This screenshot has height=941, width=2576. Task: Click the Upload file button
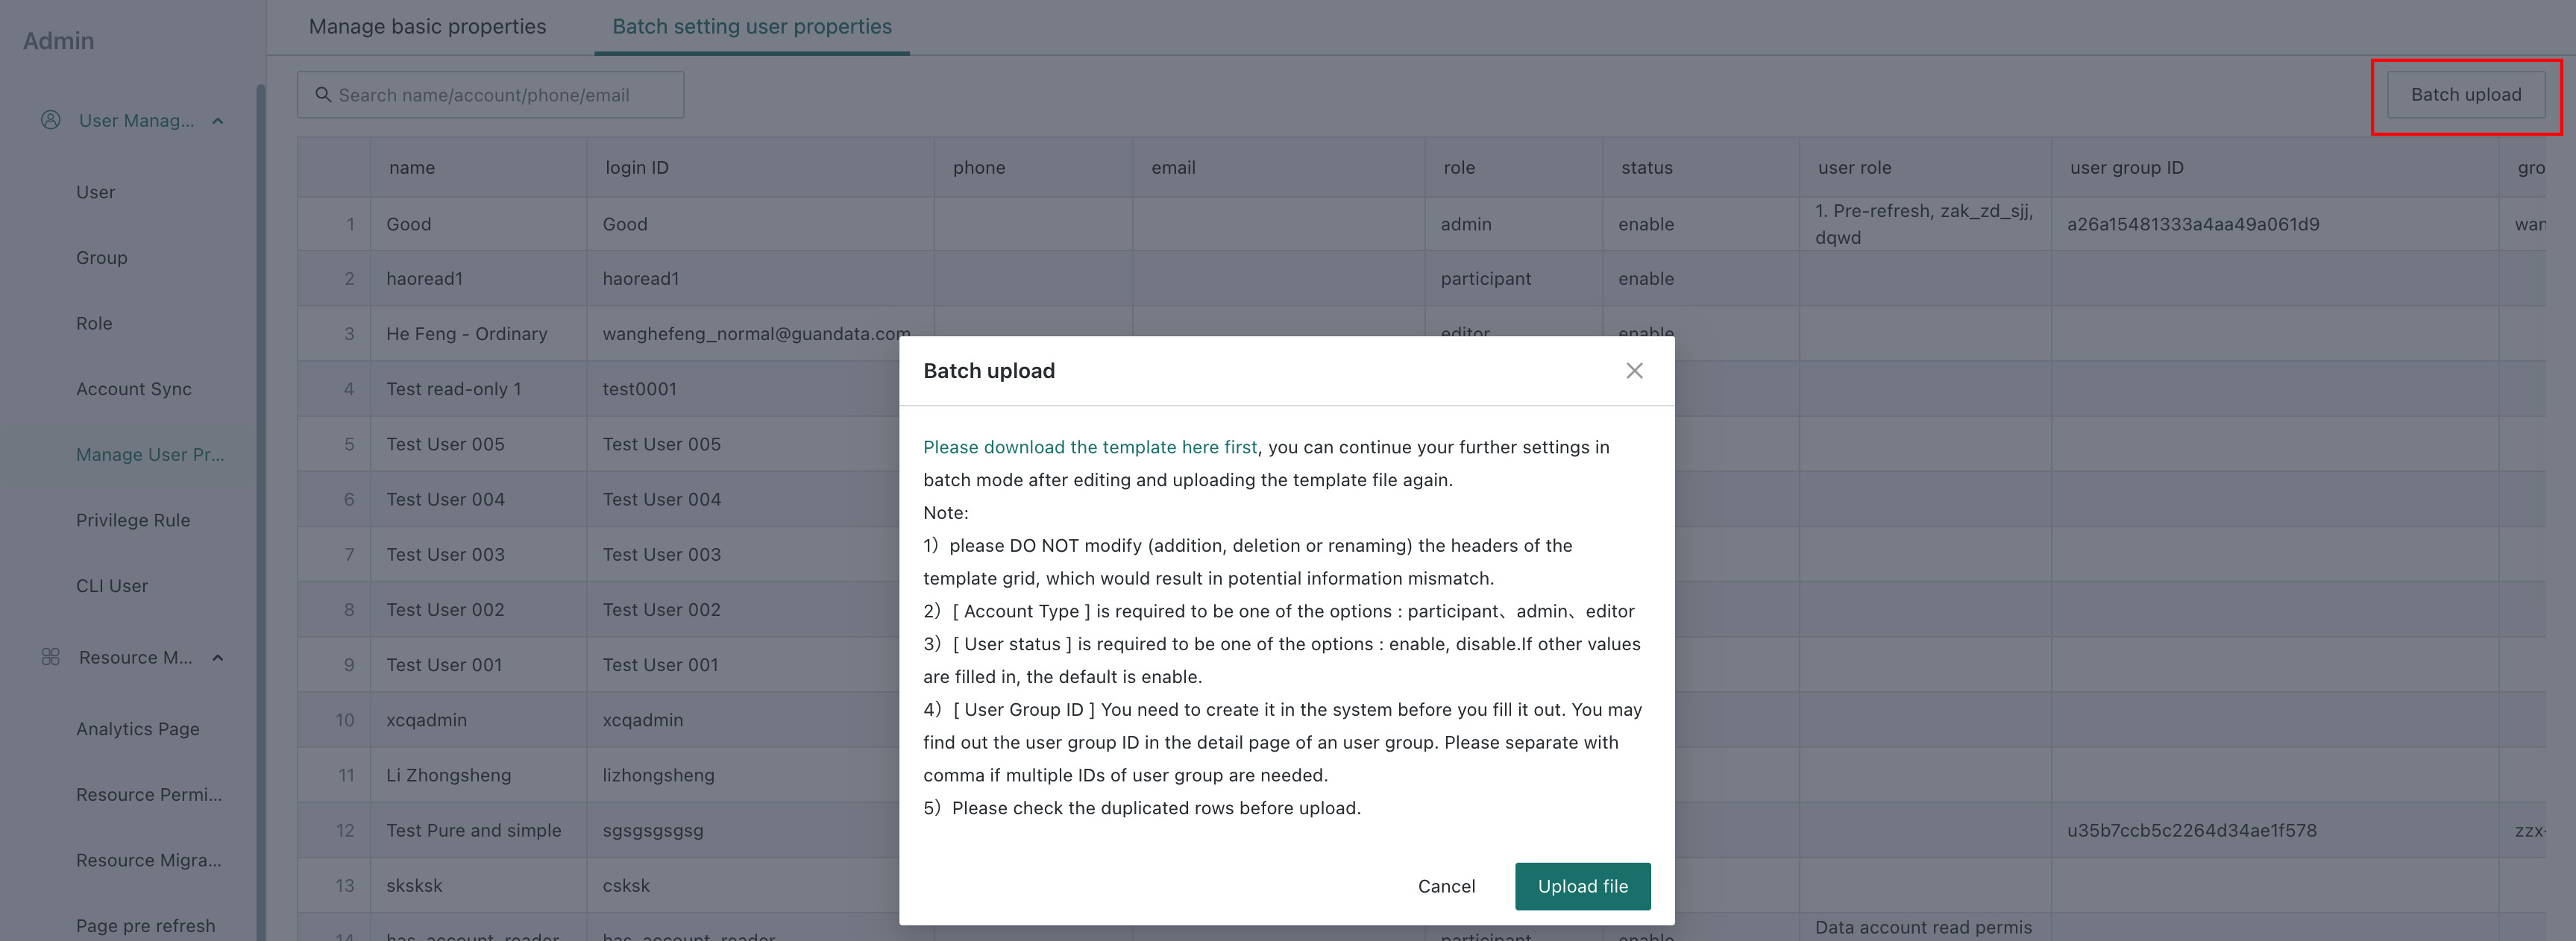[x=1582, y=886]
